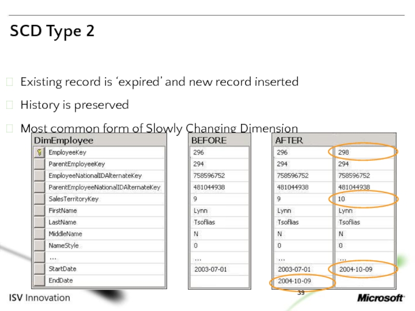Select the row header beside SalesTerritoryKey

39,199
